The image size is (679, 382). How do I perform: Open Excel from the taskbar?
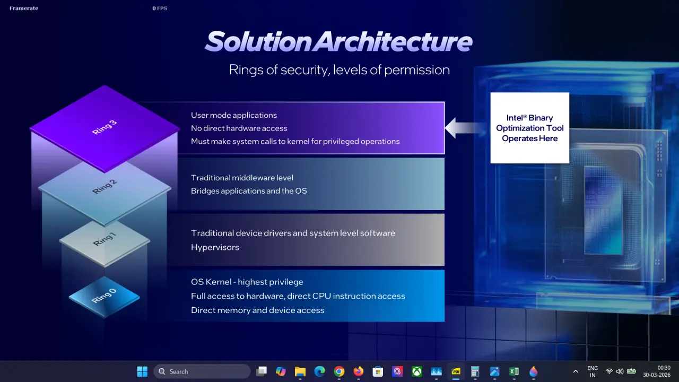[x=514, y=371]
